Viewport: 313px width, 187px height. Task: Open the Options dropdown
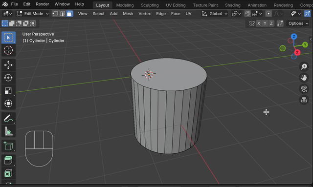click(x=298, y=23)
